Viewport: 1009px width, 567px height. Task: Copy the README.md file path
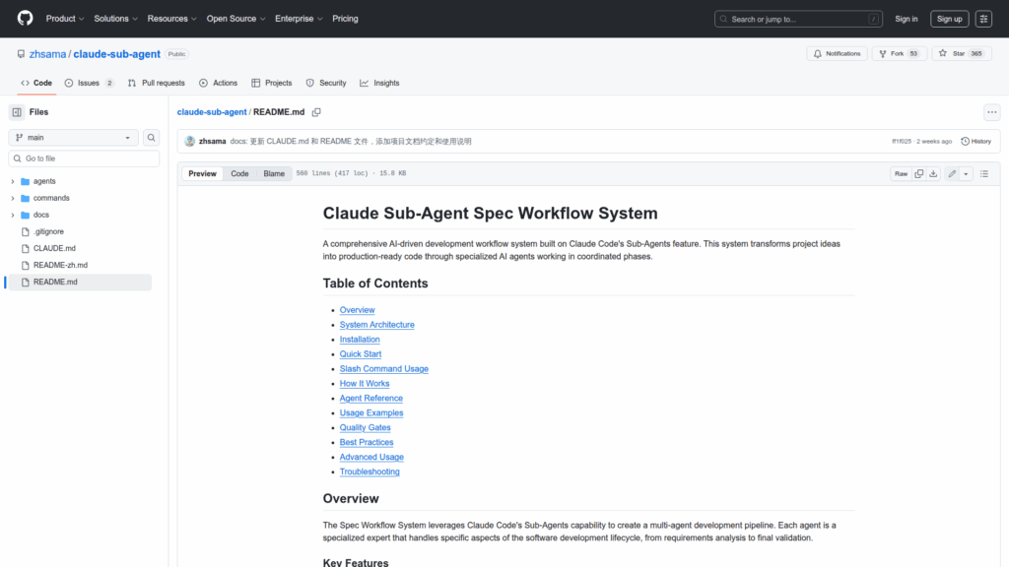click(316, 112)
